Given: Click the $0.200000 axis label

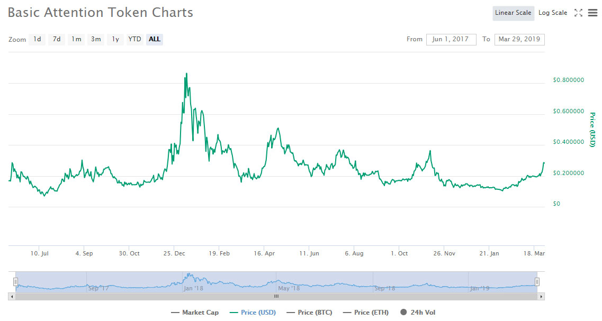Looking at the screenshot, I should tap(568, 173).
